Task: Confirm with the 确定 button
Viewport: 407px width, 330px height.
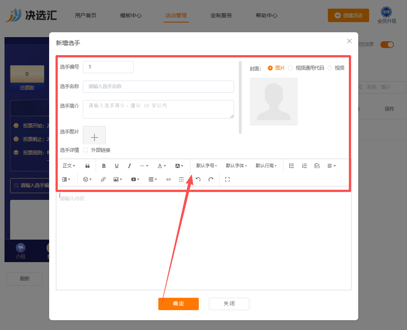Action: (179, 303)
